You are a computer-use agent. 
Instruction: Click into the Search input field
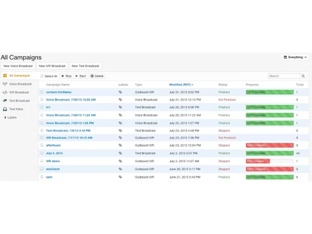click(284, 76)
